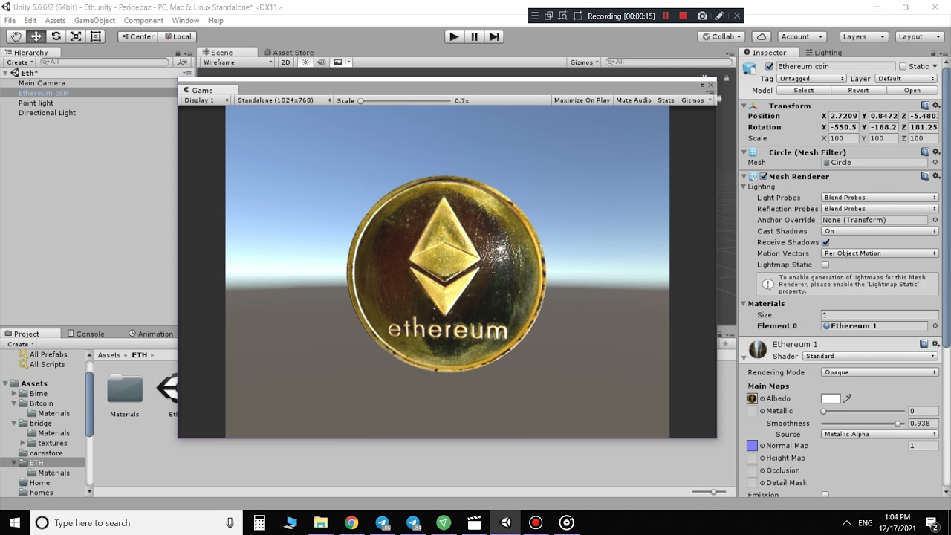Viewport: 951px width, 535px height.
Task: Toggle Stats in Game view
Action: point(666,100)
